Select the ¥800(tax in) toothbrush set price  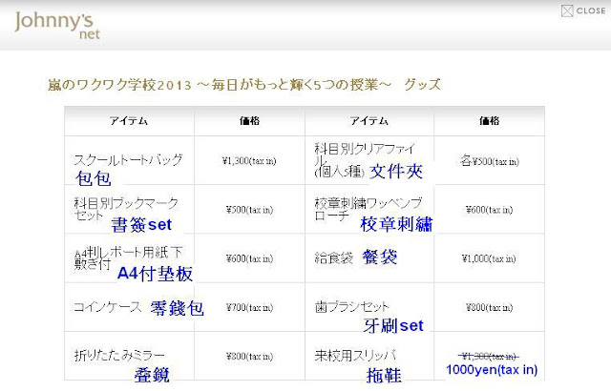click(x=490, y=308)
